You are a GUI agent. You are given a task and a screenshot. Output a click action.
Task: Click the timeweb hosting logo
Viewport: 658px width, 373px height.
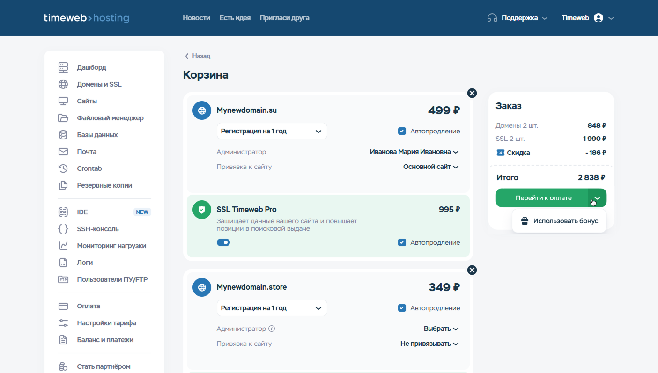point(87,18)
